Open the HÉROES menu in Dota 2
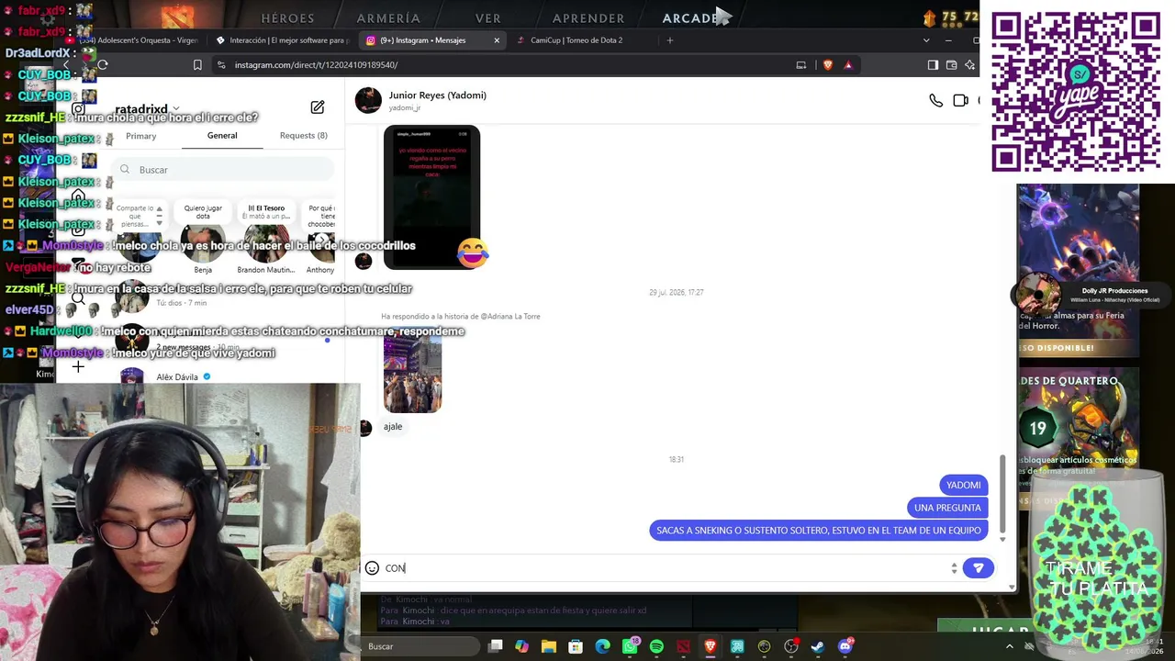The image size is (1175, 661). pos(287,18)
